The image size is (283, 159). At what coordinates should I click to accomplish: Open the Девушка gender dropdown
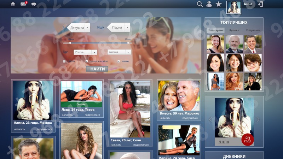tap(79, 28)
